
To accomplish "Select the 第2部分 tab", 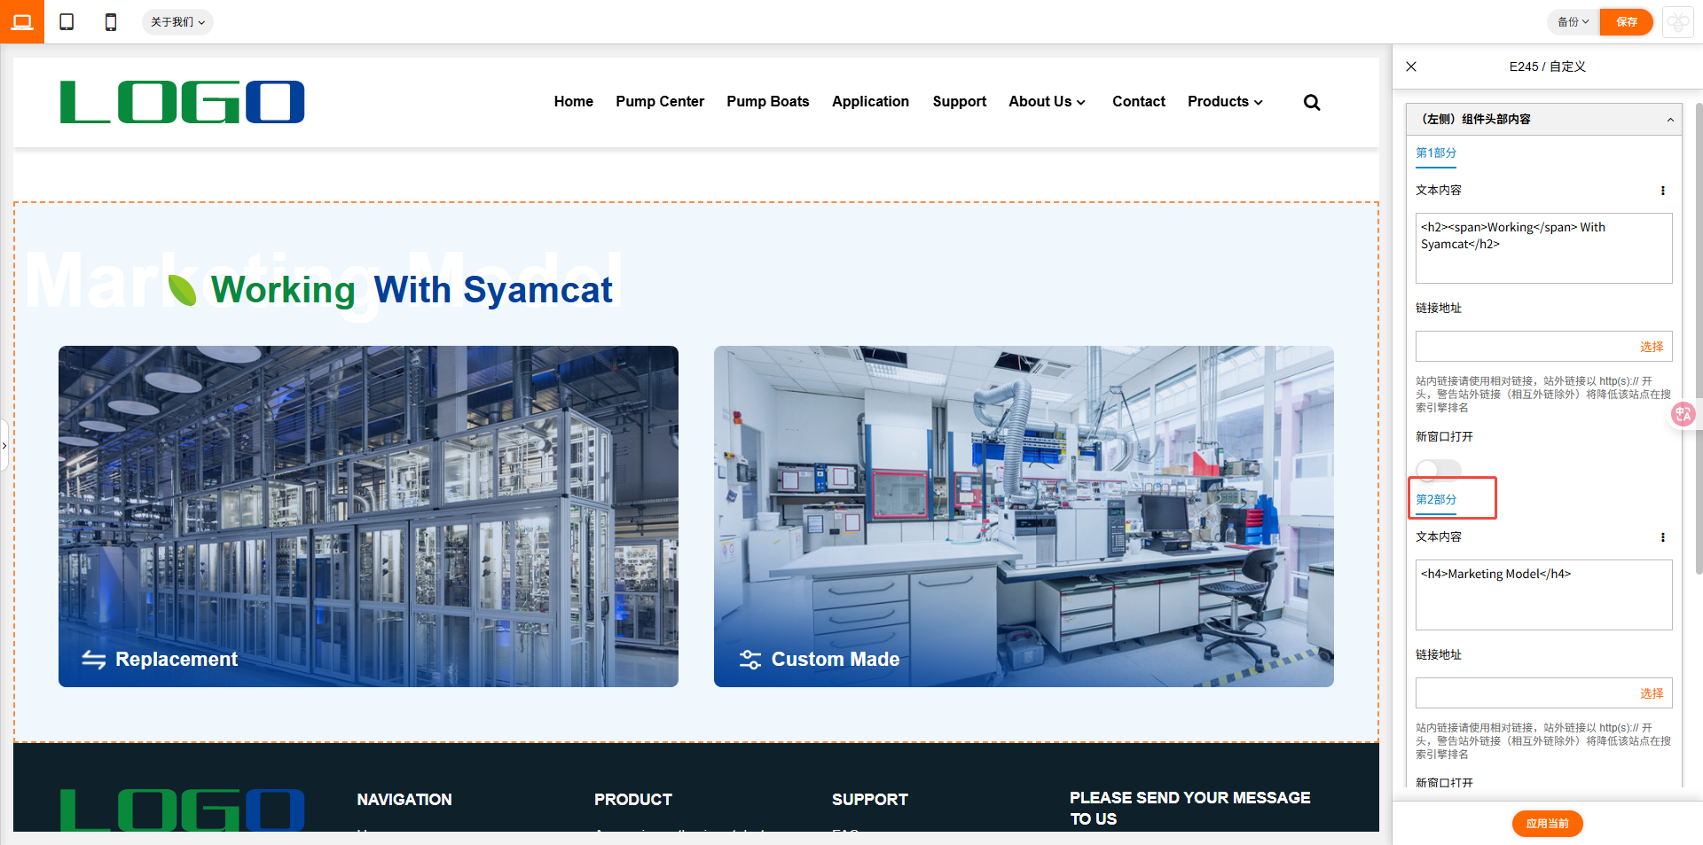I will [1436, 500].
